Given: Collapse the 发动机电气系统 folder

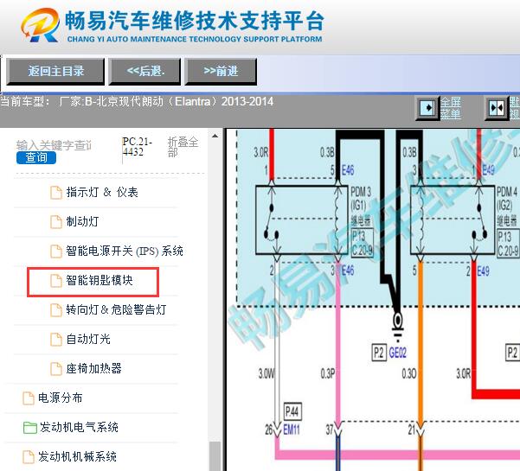Looking at the screenshot, I should [79, 427].
